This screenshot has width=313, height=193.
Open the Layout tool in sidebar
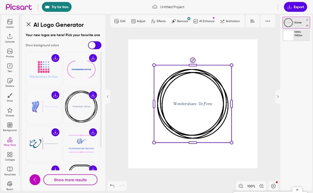click(x=10, y=23)
